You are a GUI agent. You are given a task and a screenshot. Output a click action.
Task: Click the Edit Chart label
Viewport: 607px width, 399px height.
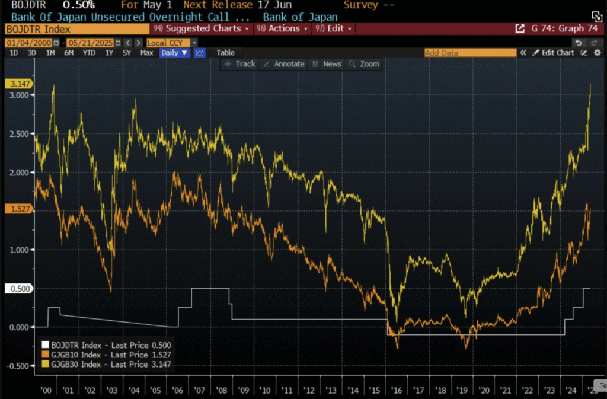[x=557, y=53]
